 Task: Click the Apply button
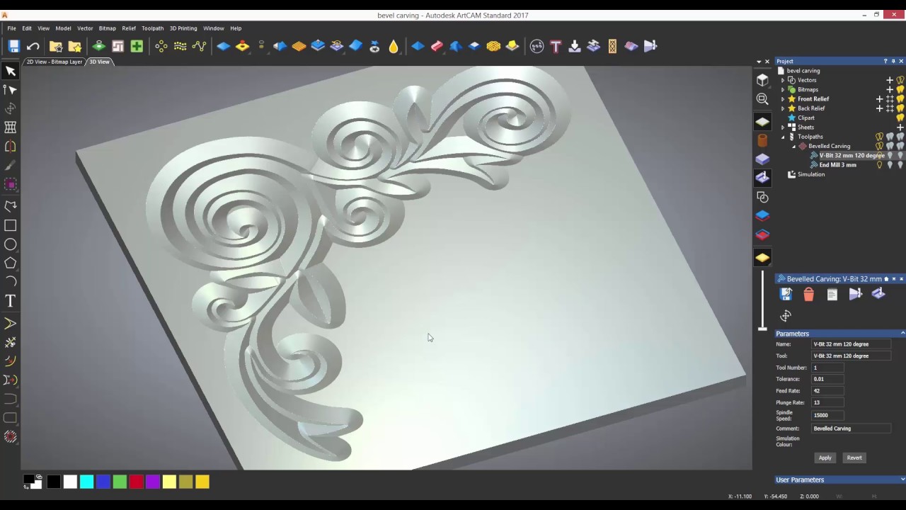click(825, 458)
